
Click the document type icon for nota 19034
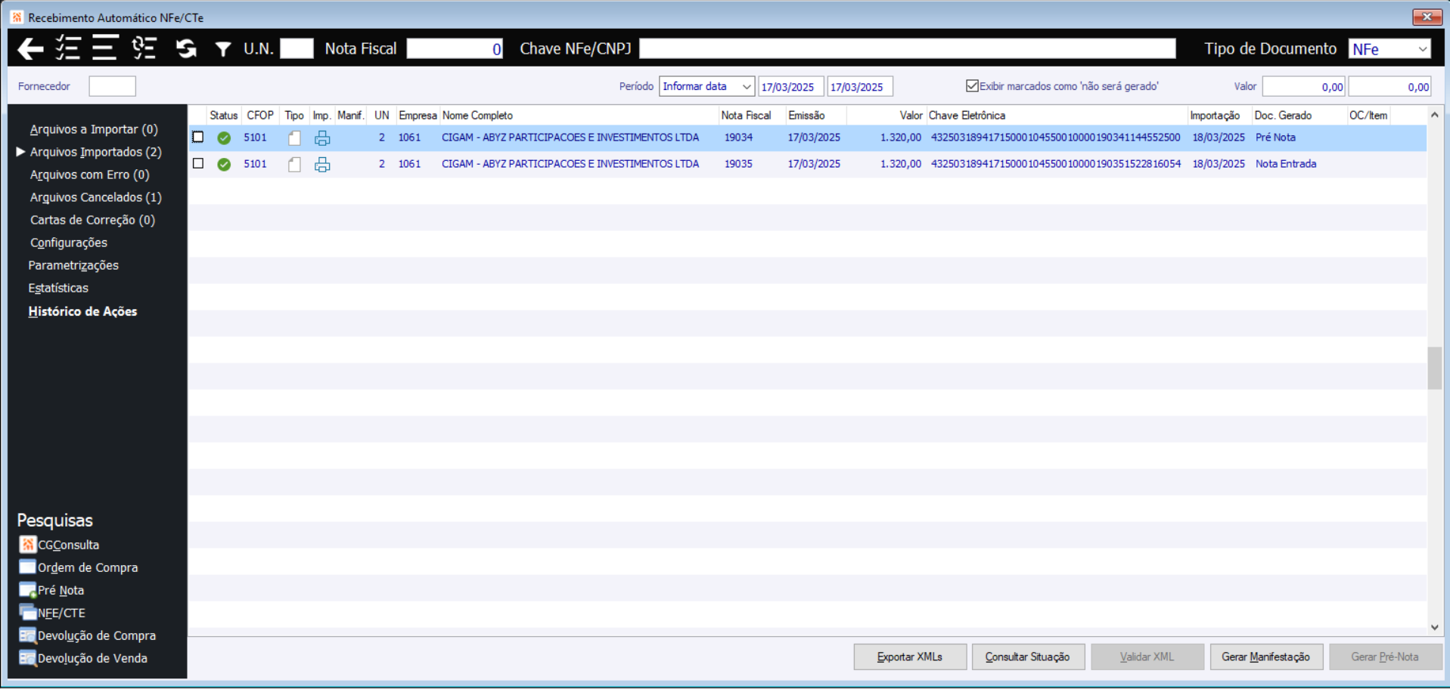[294, 138]
